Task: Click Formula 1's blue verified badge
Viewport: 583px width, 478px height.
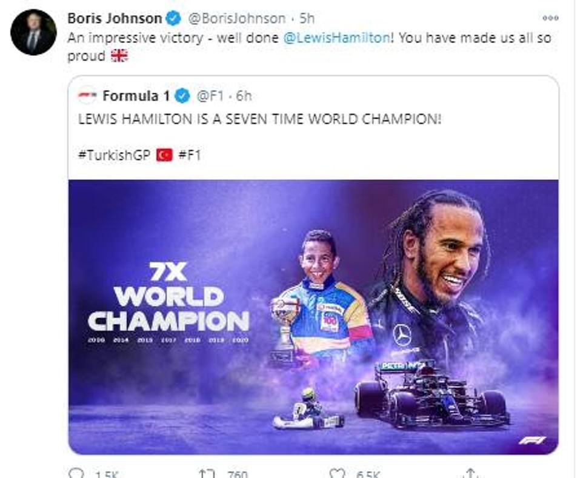Action: pyautogui.click(x=182, y=96)
